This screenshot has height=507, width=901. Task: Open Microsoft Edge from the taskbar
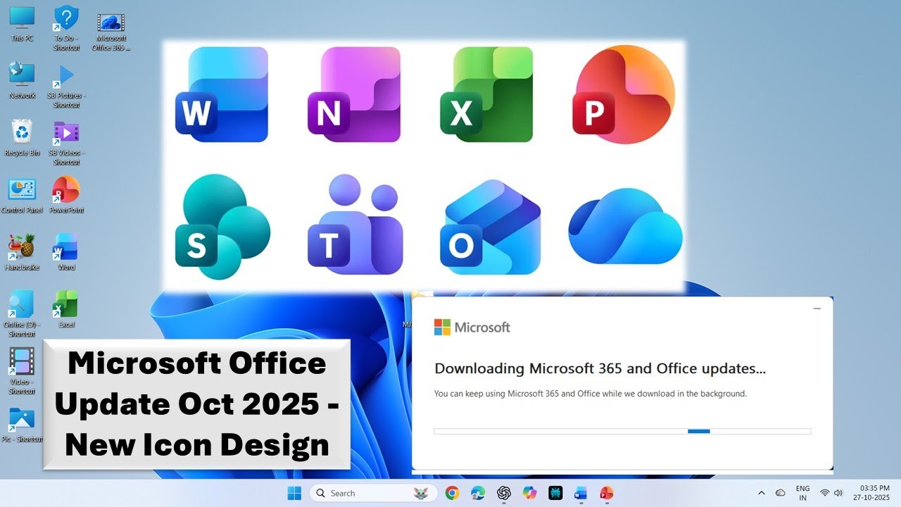(x=478, y=493)
